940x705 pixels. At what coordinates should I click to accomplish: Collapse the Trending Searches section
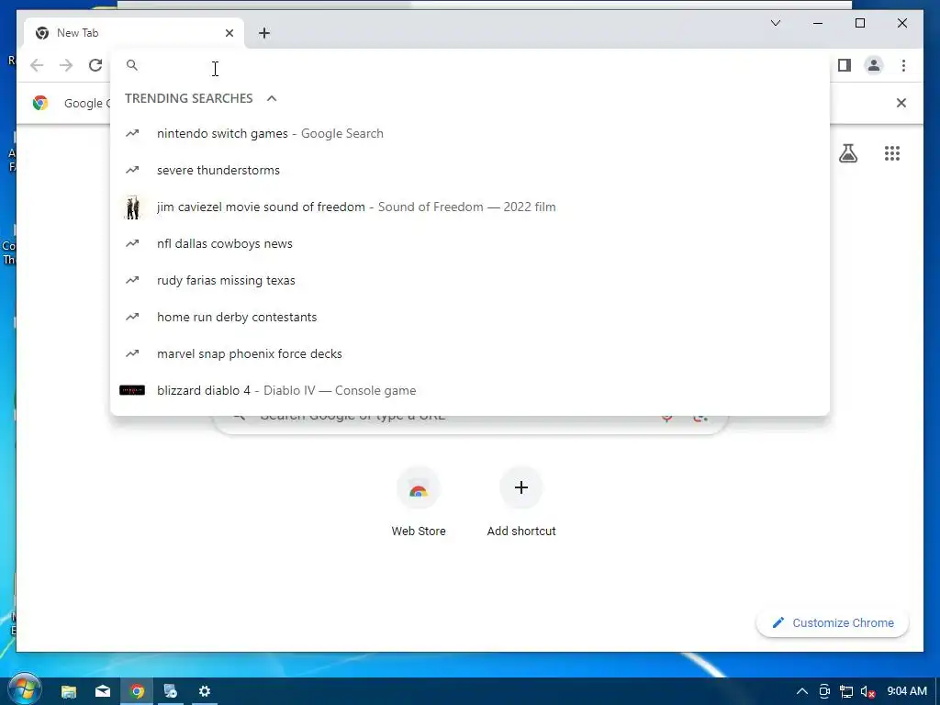tap(272, 98)
